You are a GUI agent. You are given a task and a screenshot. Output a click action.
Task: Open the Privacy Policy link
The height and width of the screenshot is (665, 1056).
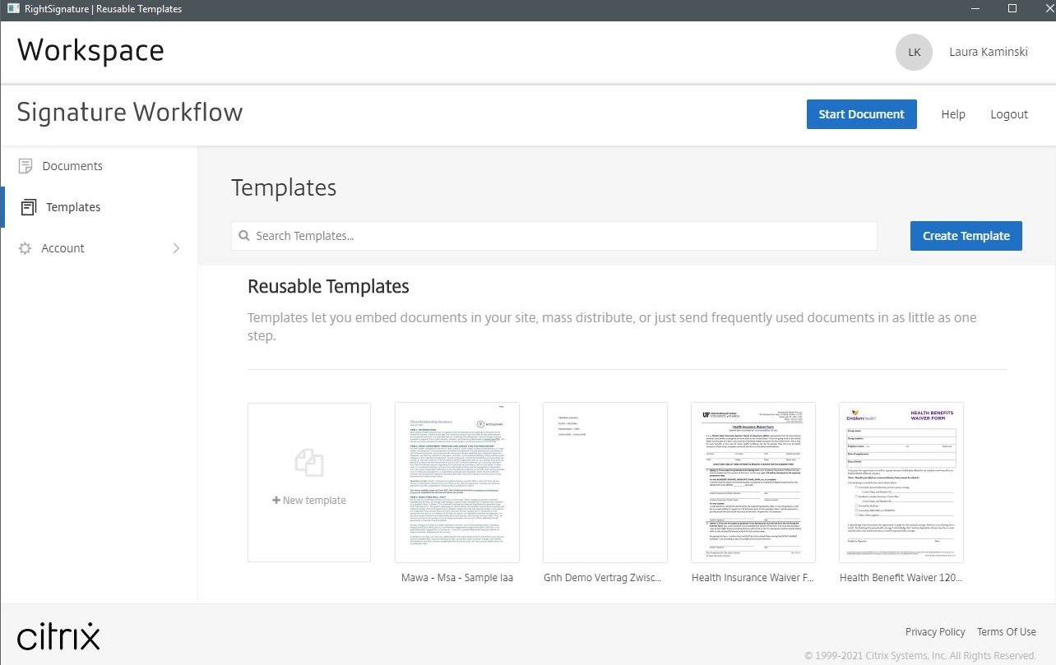935,632
